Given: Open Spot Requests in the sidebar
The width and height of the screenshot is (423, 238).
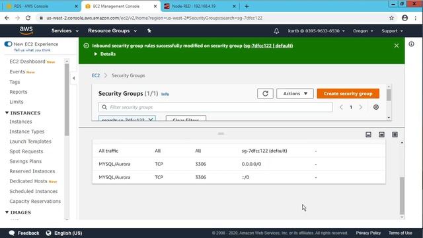Looking at the screenshot, I should click(x=26, y=151).
